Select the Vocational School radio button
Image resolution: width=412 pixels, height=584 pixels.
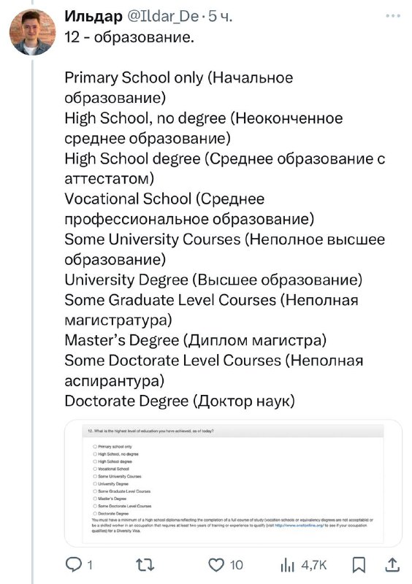(95, 469)
